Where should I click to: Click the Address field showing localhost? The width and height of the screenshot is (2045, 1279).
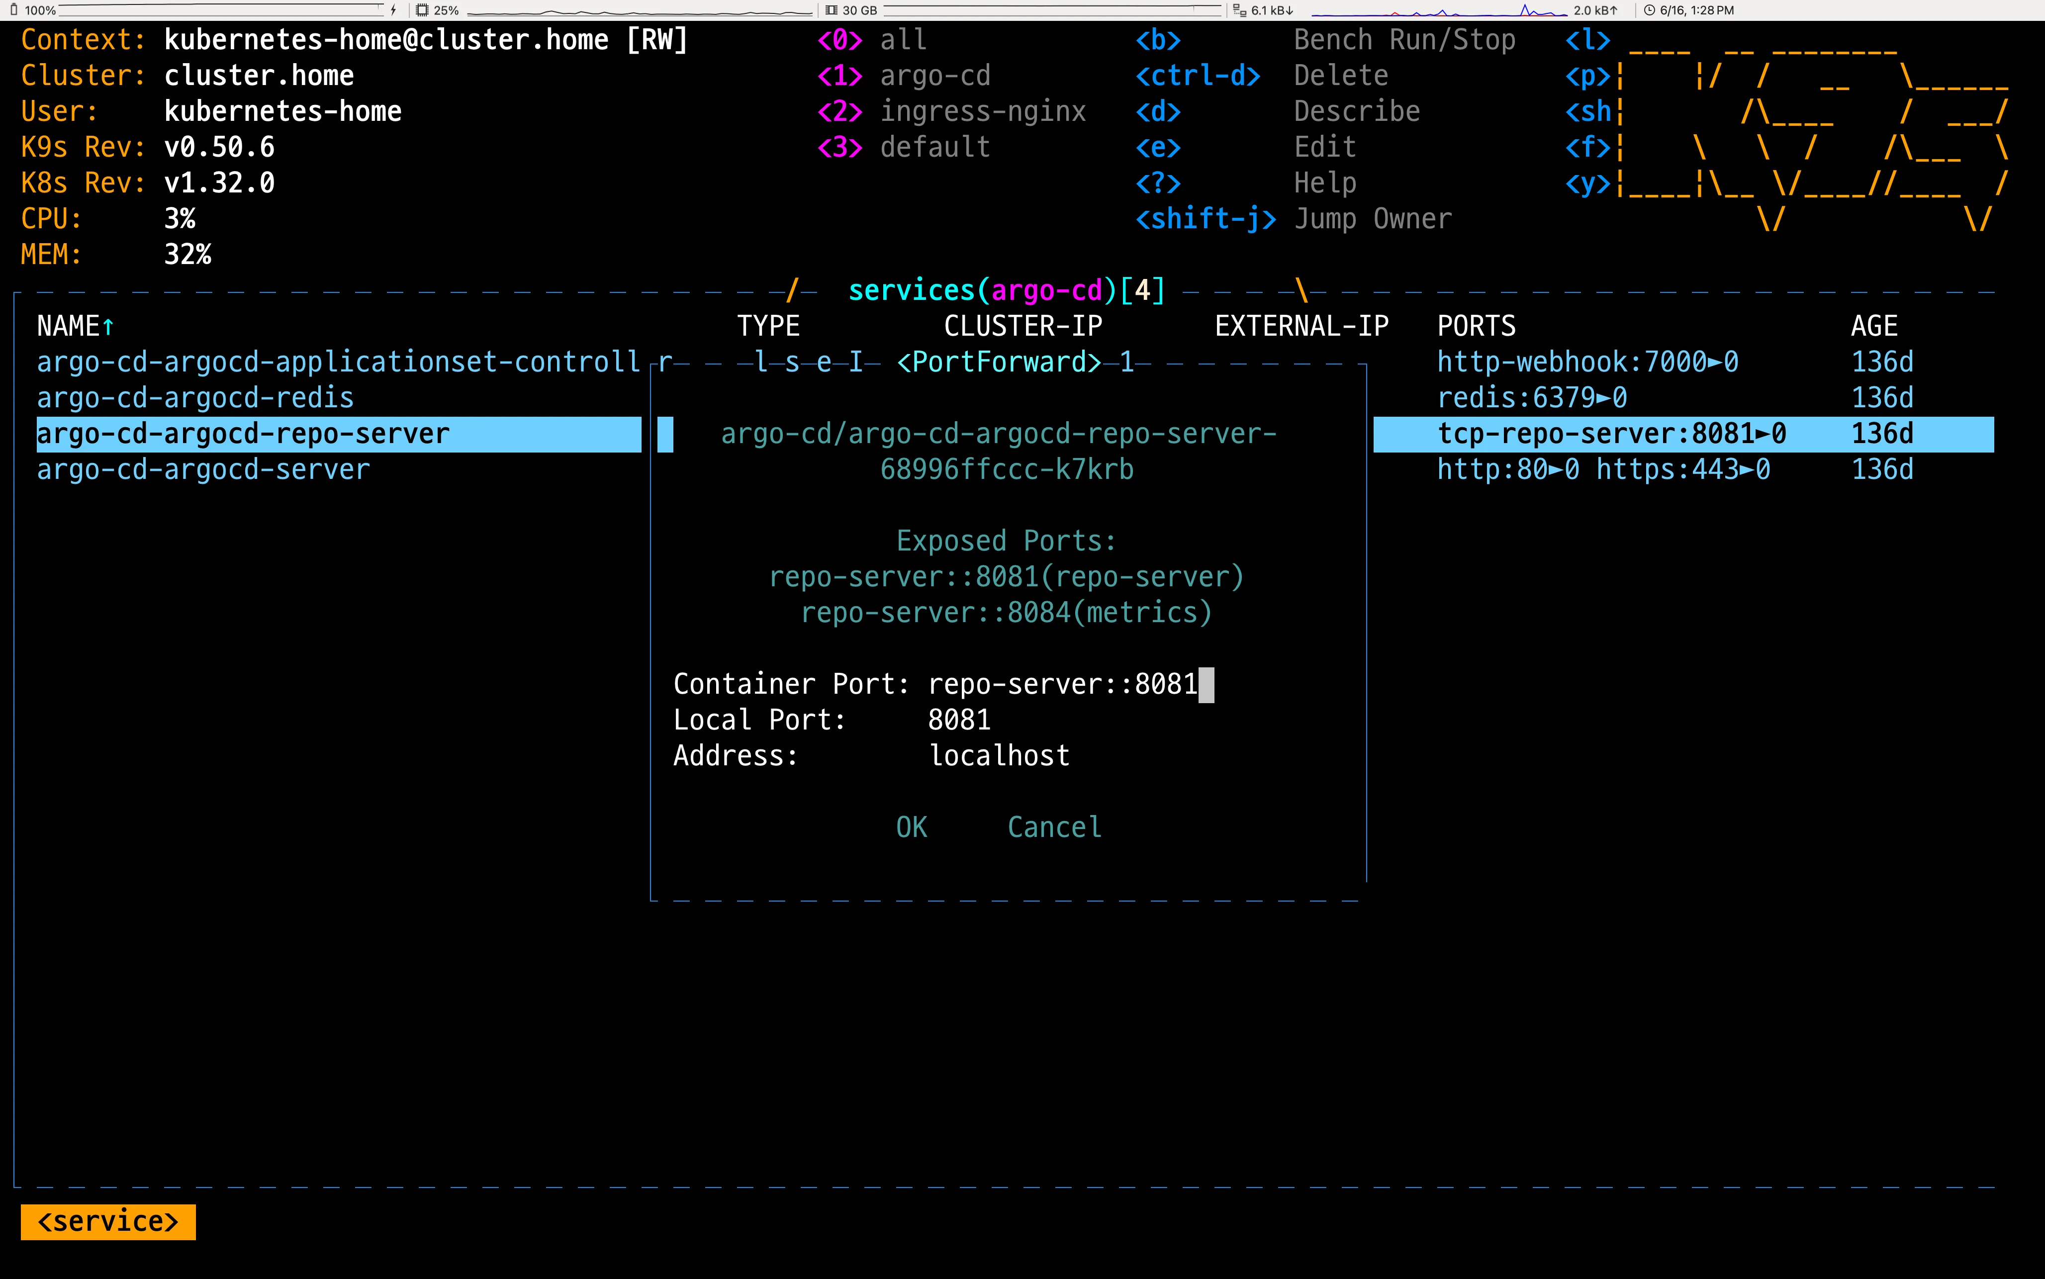pyautogui.click(x=999, y=755)
